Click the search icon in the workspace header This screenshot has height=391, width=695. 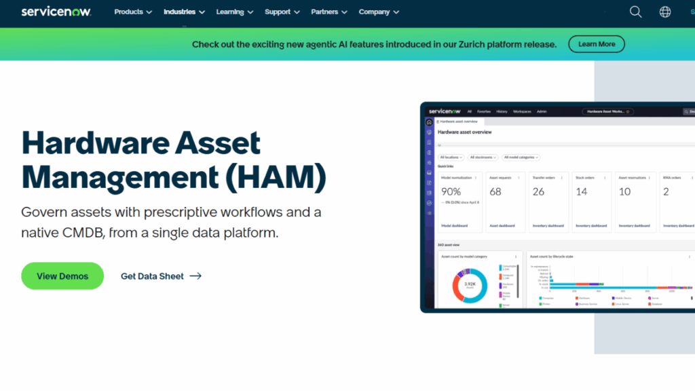[x=685, y=111]
